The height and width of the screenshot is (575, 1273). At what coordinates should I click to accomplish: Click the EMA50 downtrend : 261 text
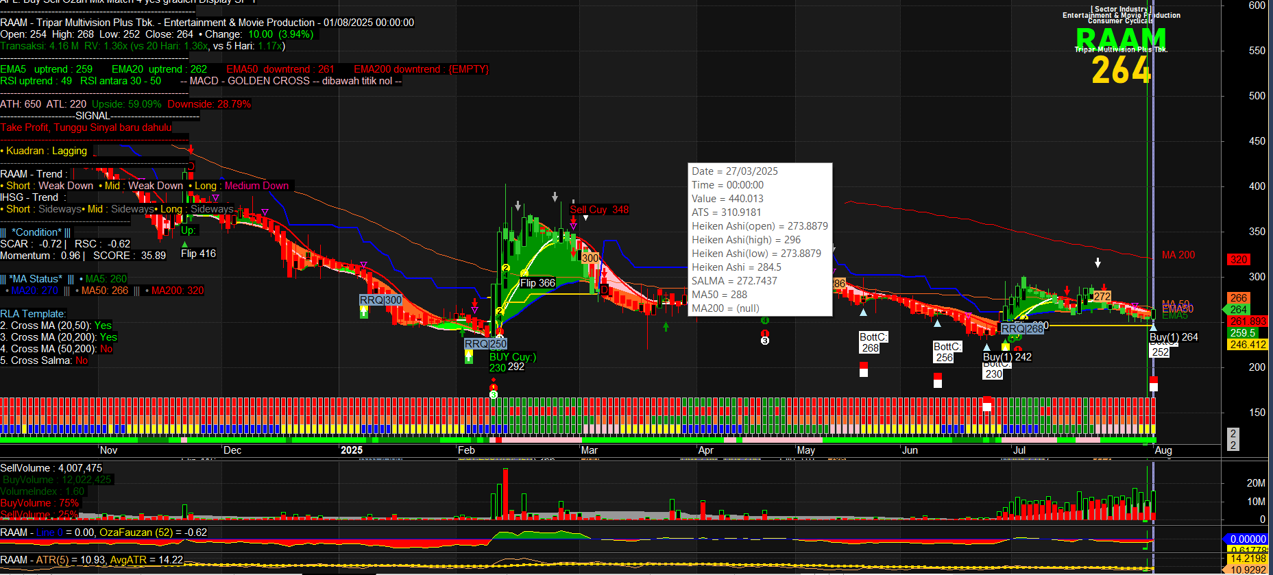280,69
